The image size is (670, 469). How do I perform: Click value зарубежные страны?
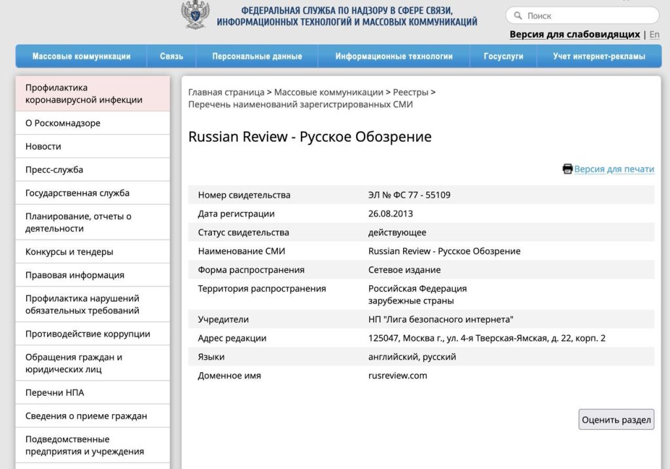pyautogui.click(x=411, y=301)
